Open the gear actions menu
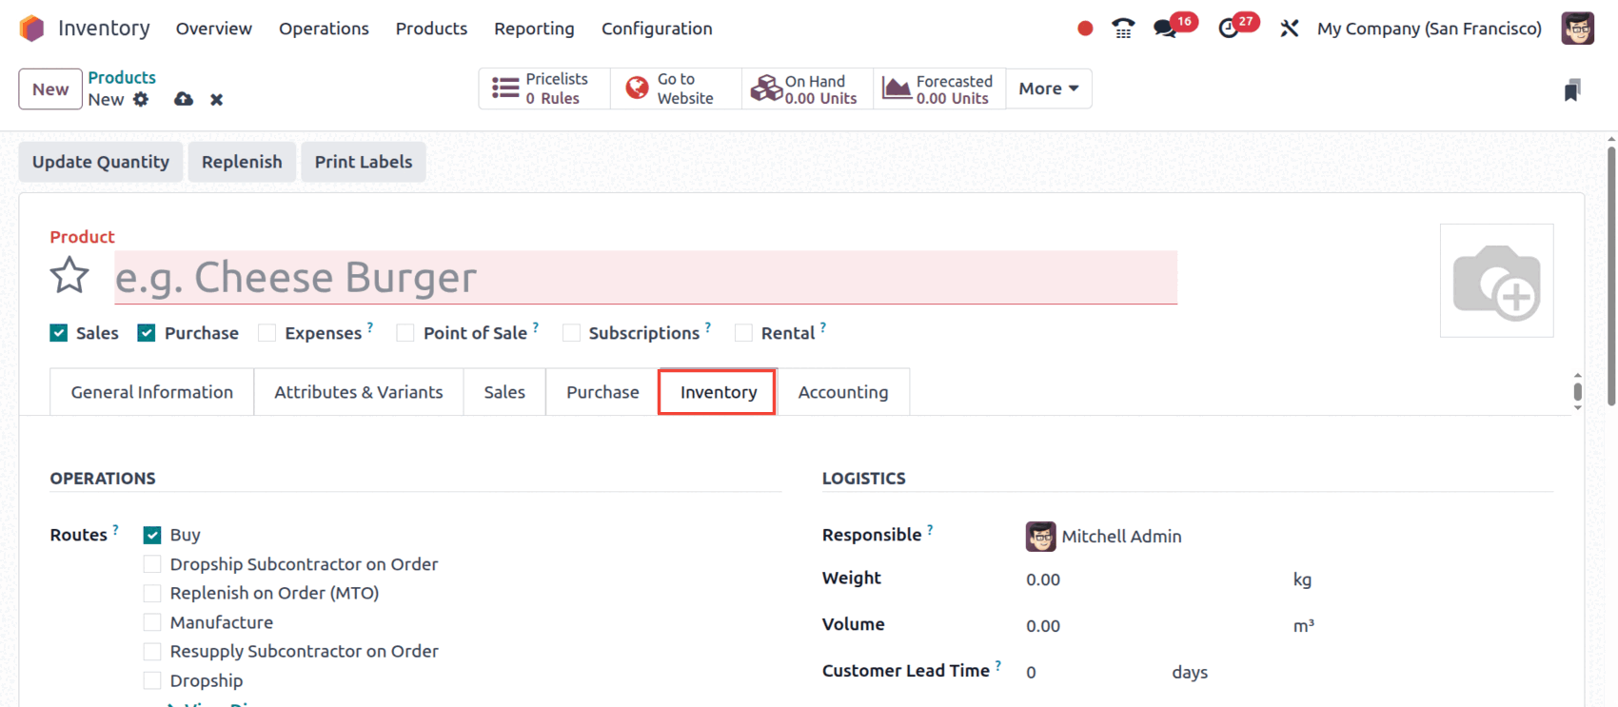The width and height of the screenshot is (1618, 707). 141,99
